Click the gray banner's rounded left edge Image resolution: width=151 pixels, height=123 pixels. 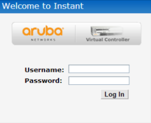tap(13, 34)
